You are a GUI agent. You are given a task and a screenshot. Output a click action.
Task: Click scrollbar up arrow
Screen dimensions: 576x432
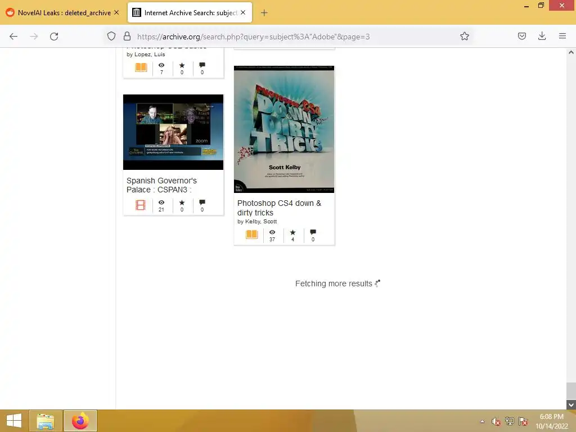click(x=571, y=52)
